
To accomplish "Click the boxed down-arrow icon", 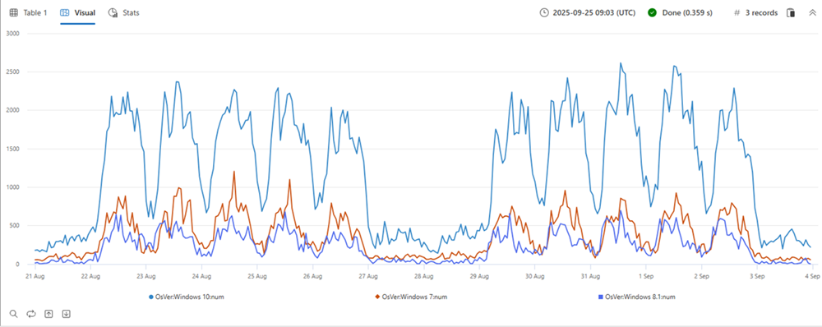I will click(x=66, y=313).
